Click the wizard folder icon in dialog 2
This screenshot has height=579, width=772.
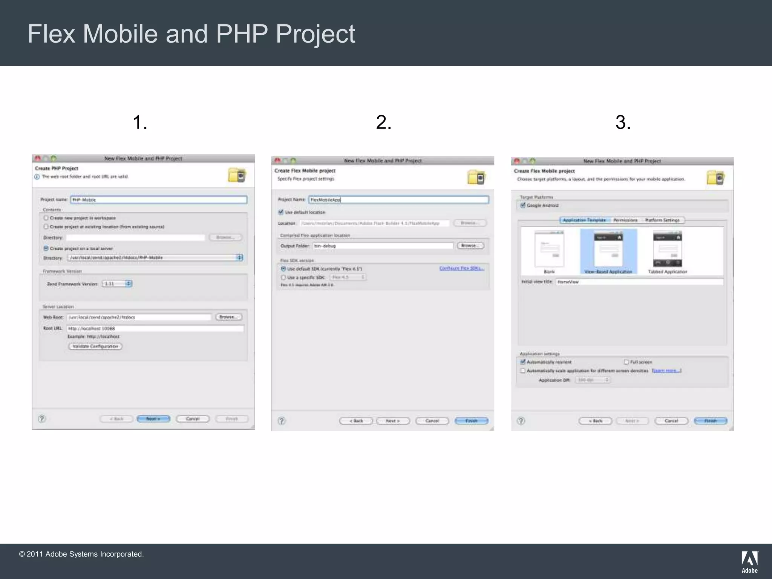pos(476,177)
